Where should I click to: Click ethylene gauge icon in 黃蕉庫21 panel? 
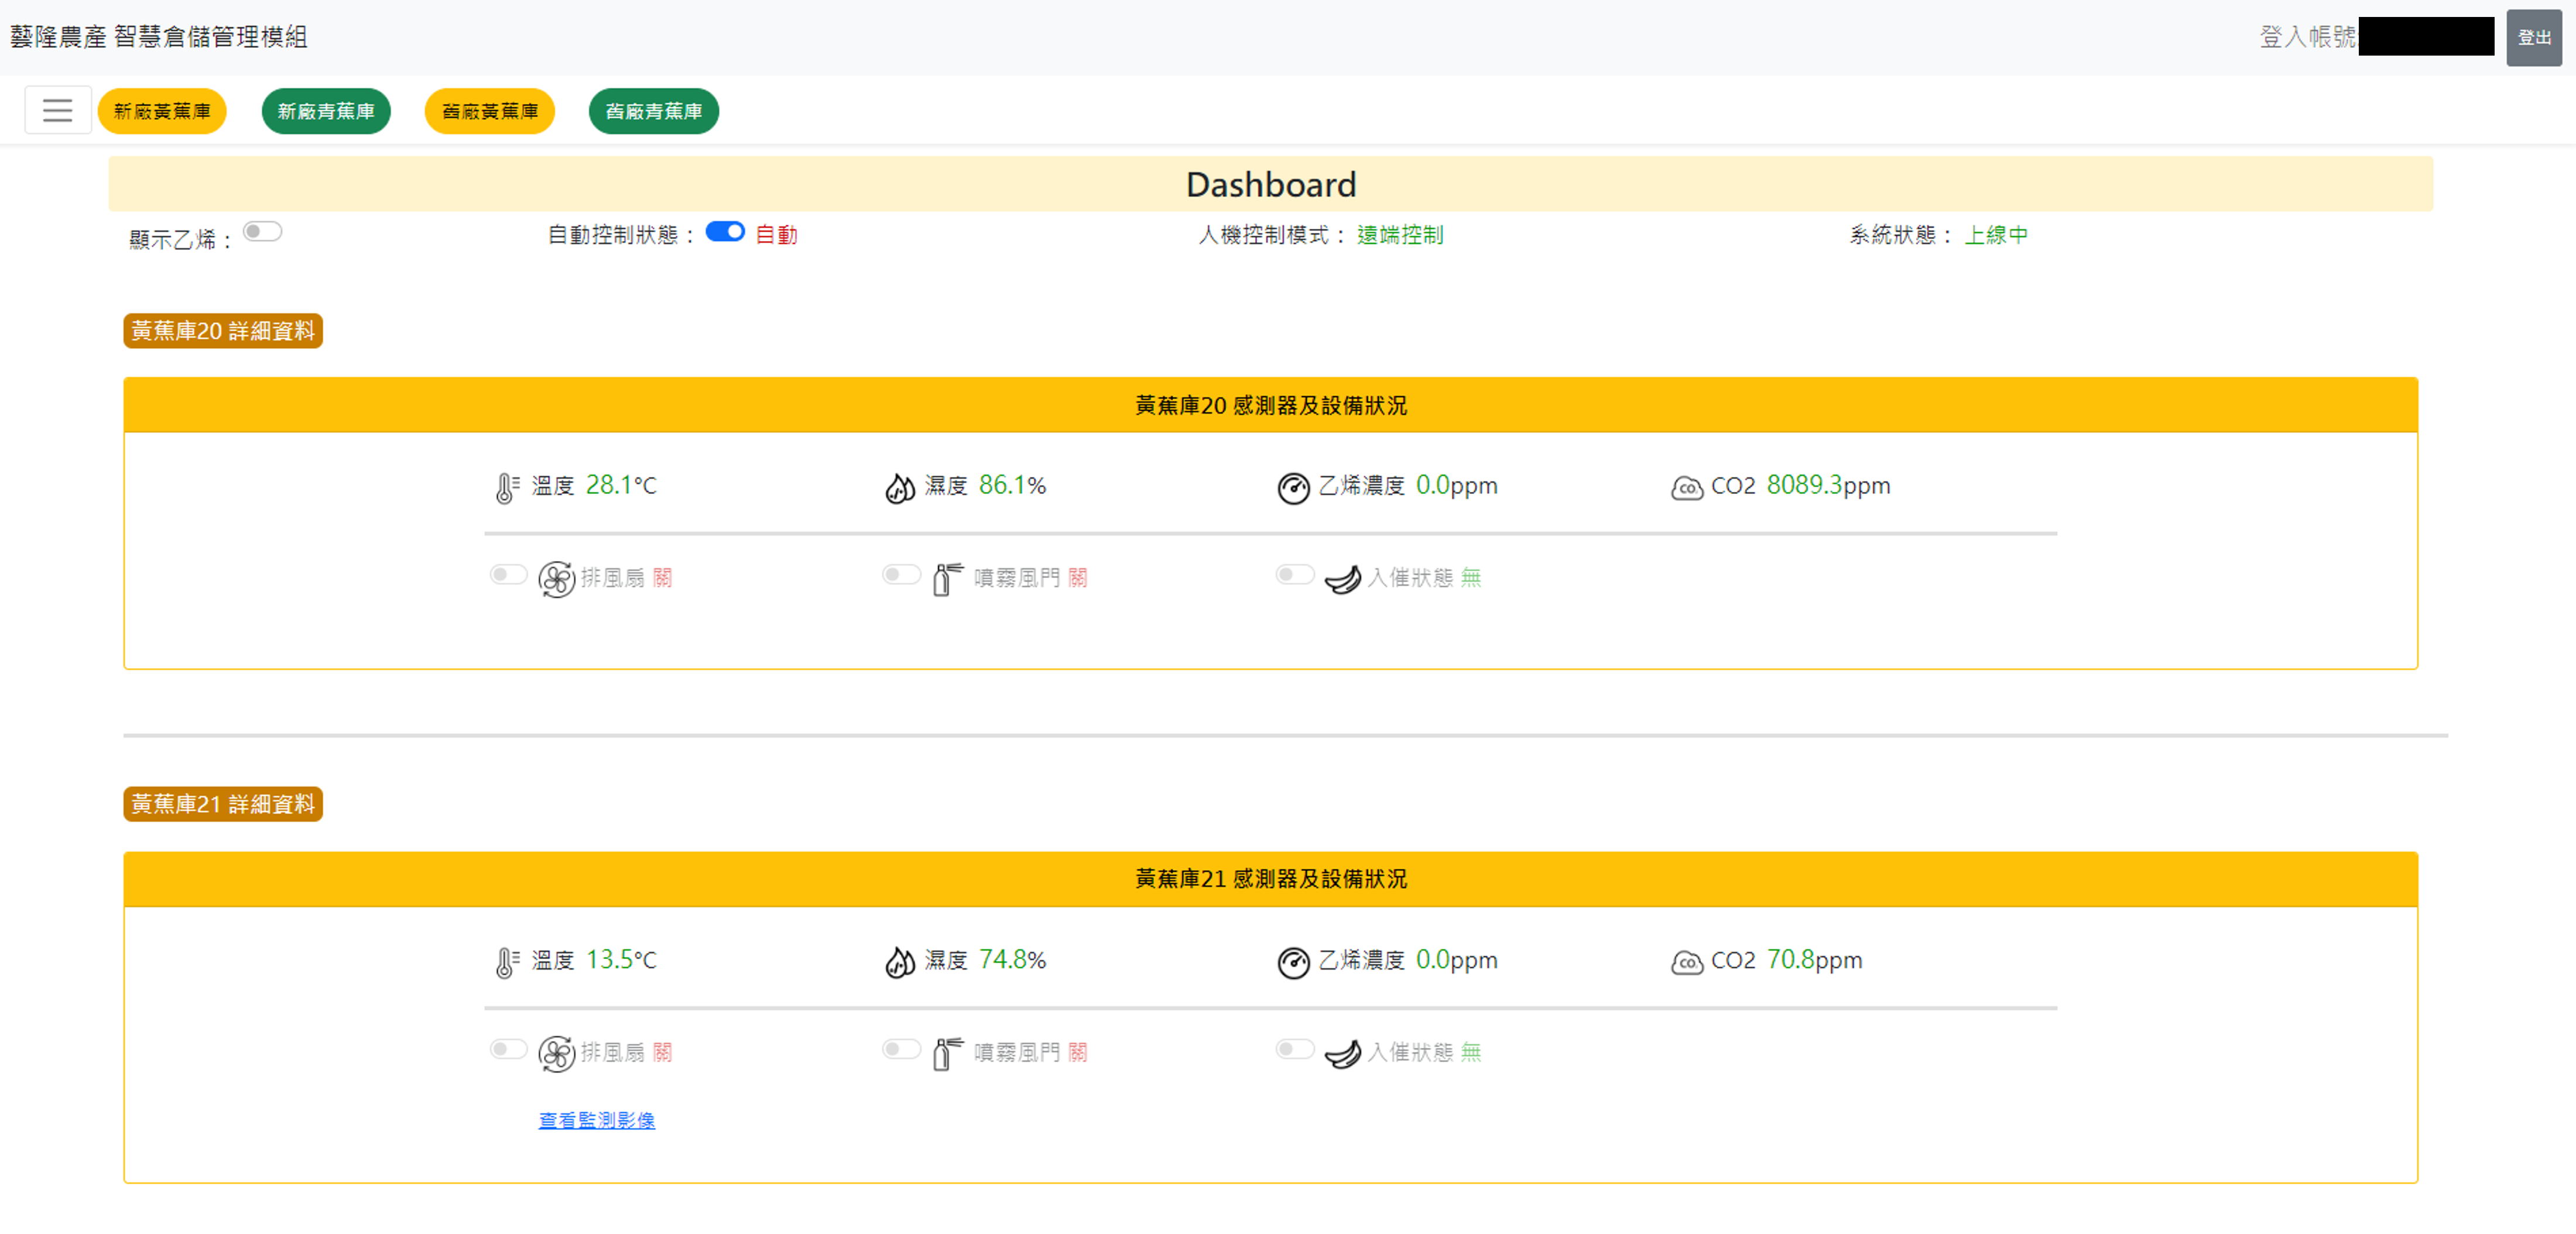(1293, 963)
